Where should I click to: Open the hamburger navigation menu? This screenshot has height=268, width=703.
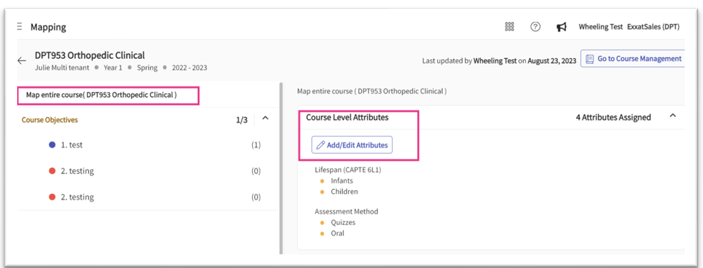coord(20,26)
